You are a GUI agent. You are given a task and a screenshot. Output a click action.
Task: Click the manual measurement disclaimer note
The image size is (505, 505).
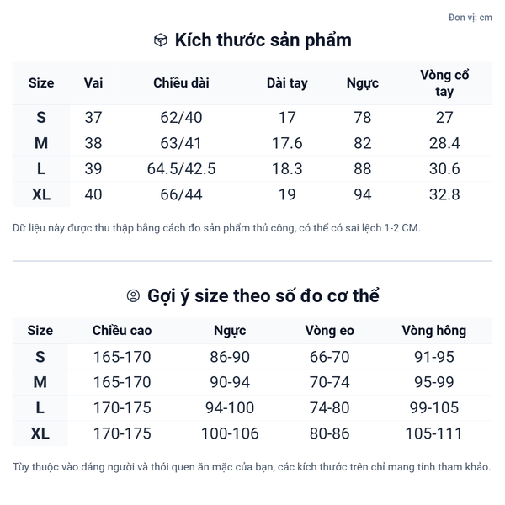point(216,228)
